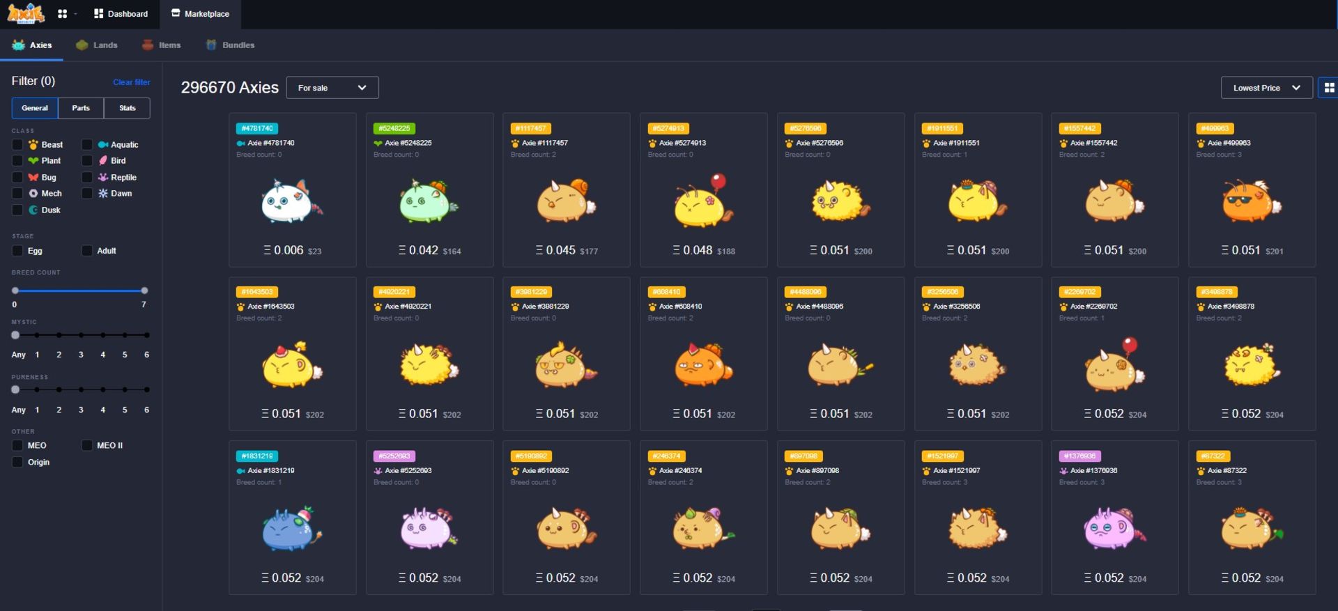Select the General filter tab
1338x611 pixels.
click(x=35, y=108)
